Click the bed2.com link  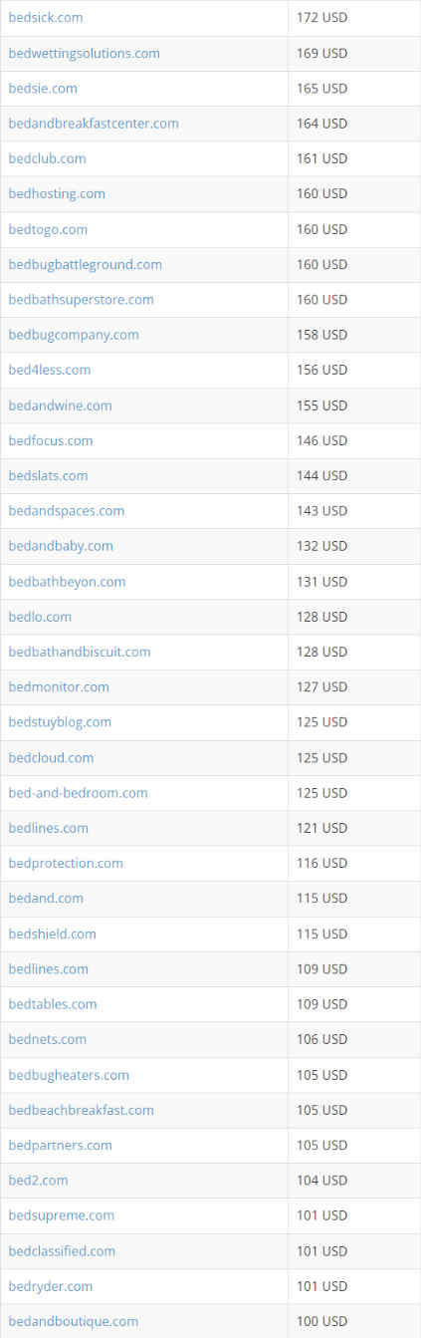pyautogui.click(x=38, y=1180)
